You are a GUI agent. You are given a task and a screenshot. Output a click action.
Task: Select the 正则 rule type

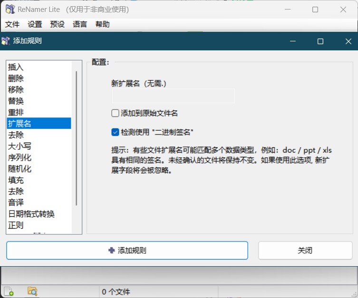click(39, 225)
